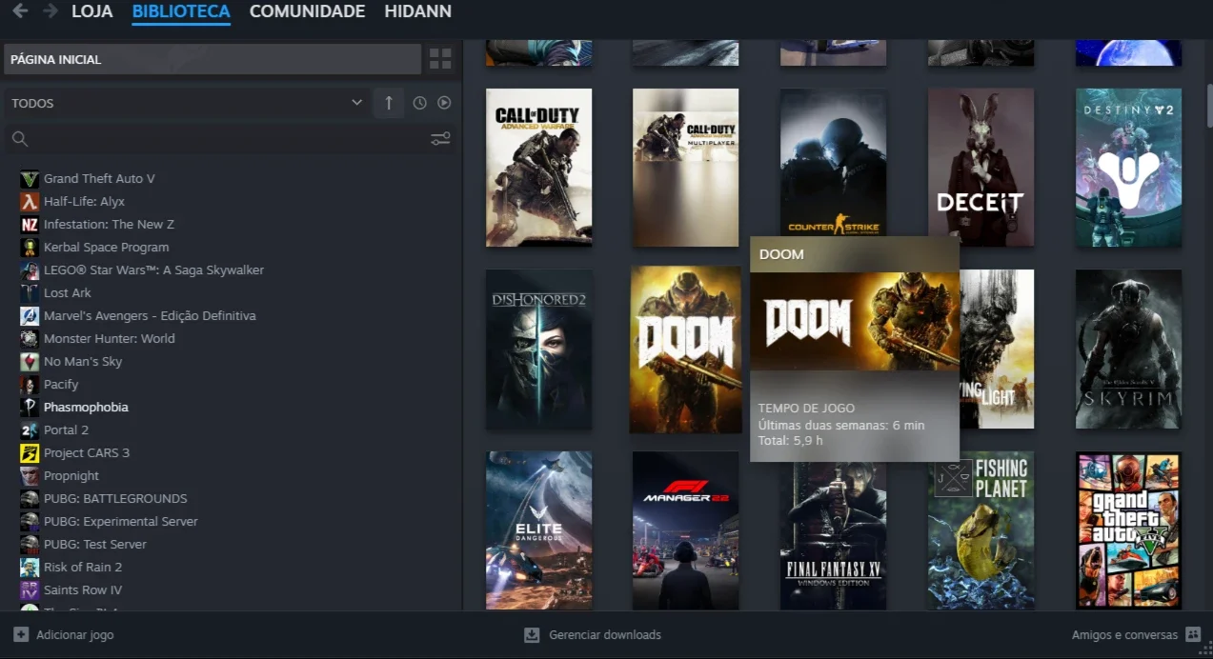Open the HIDANN profile tab
1213x659 pixels.
tap(418, 11)
